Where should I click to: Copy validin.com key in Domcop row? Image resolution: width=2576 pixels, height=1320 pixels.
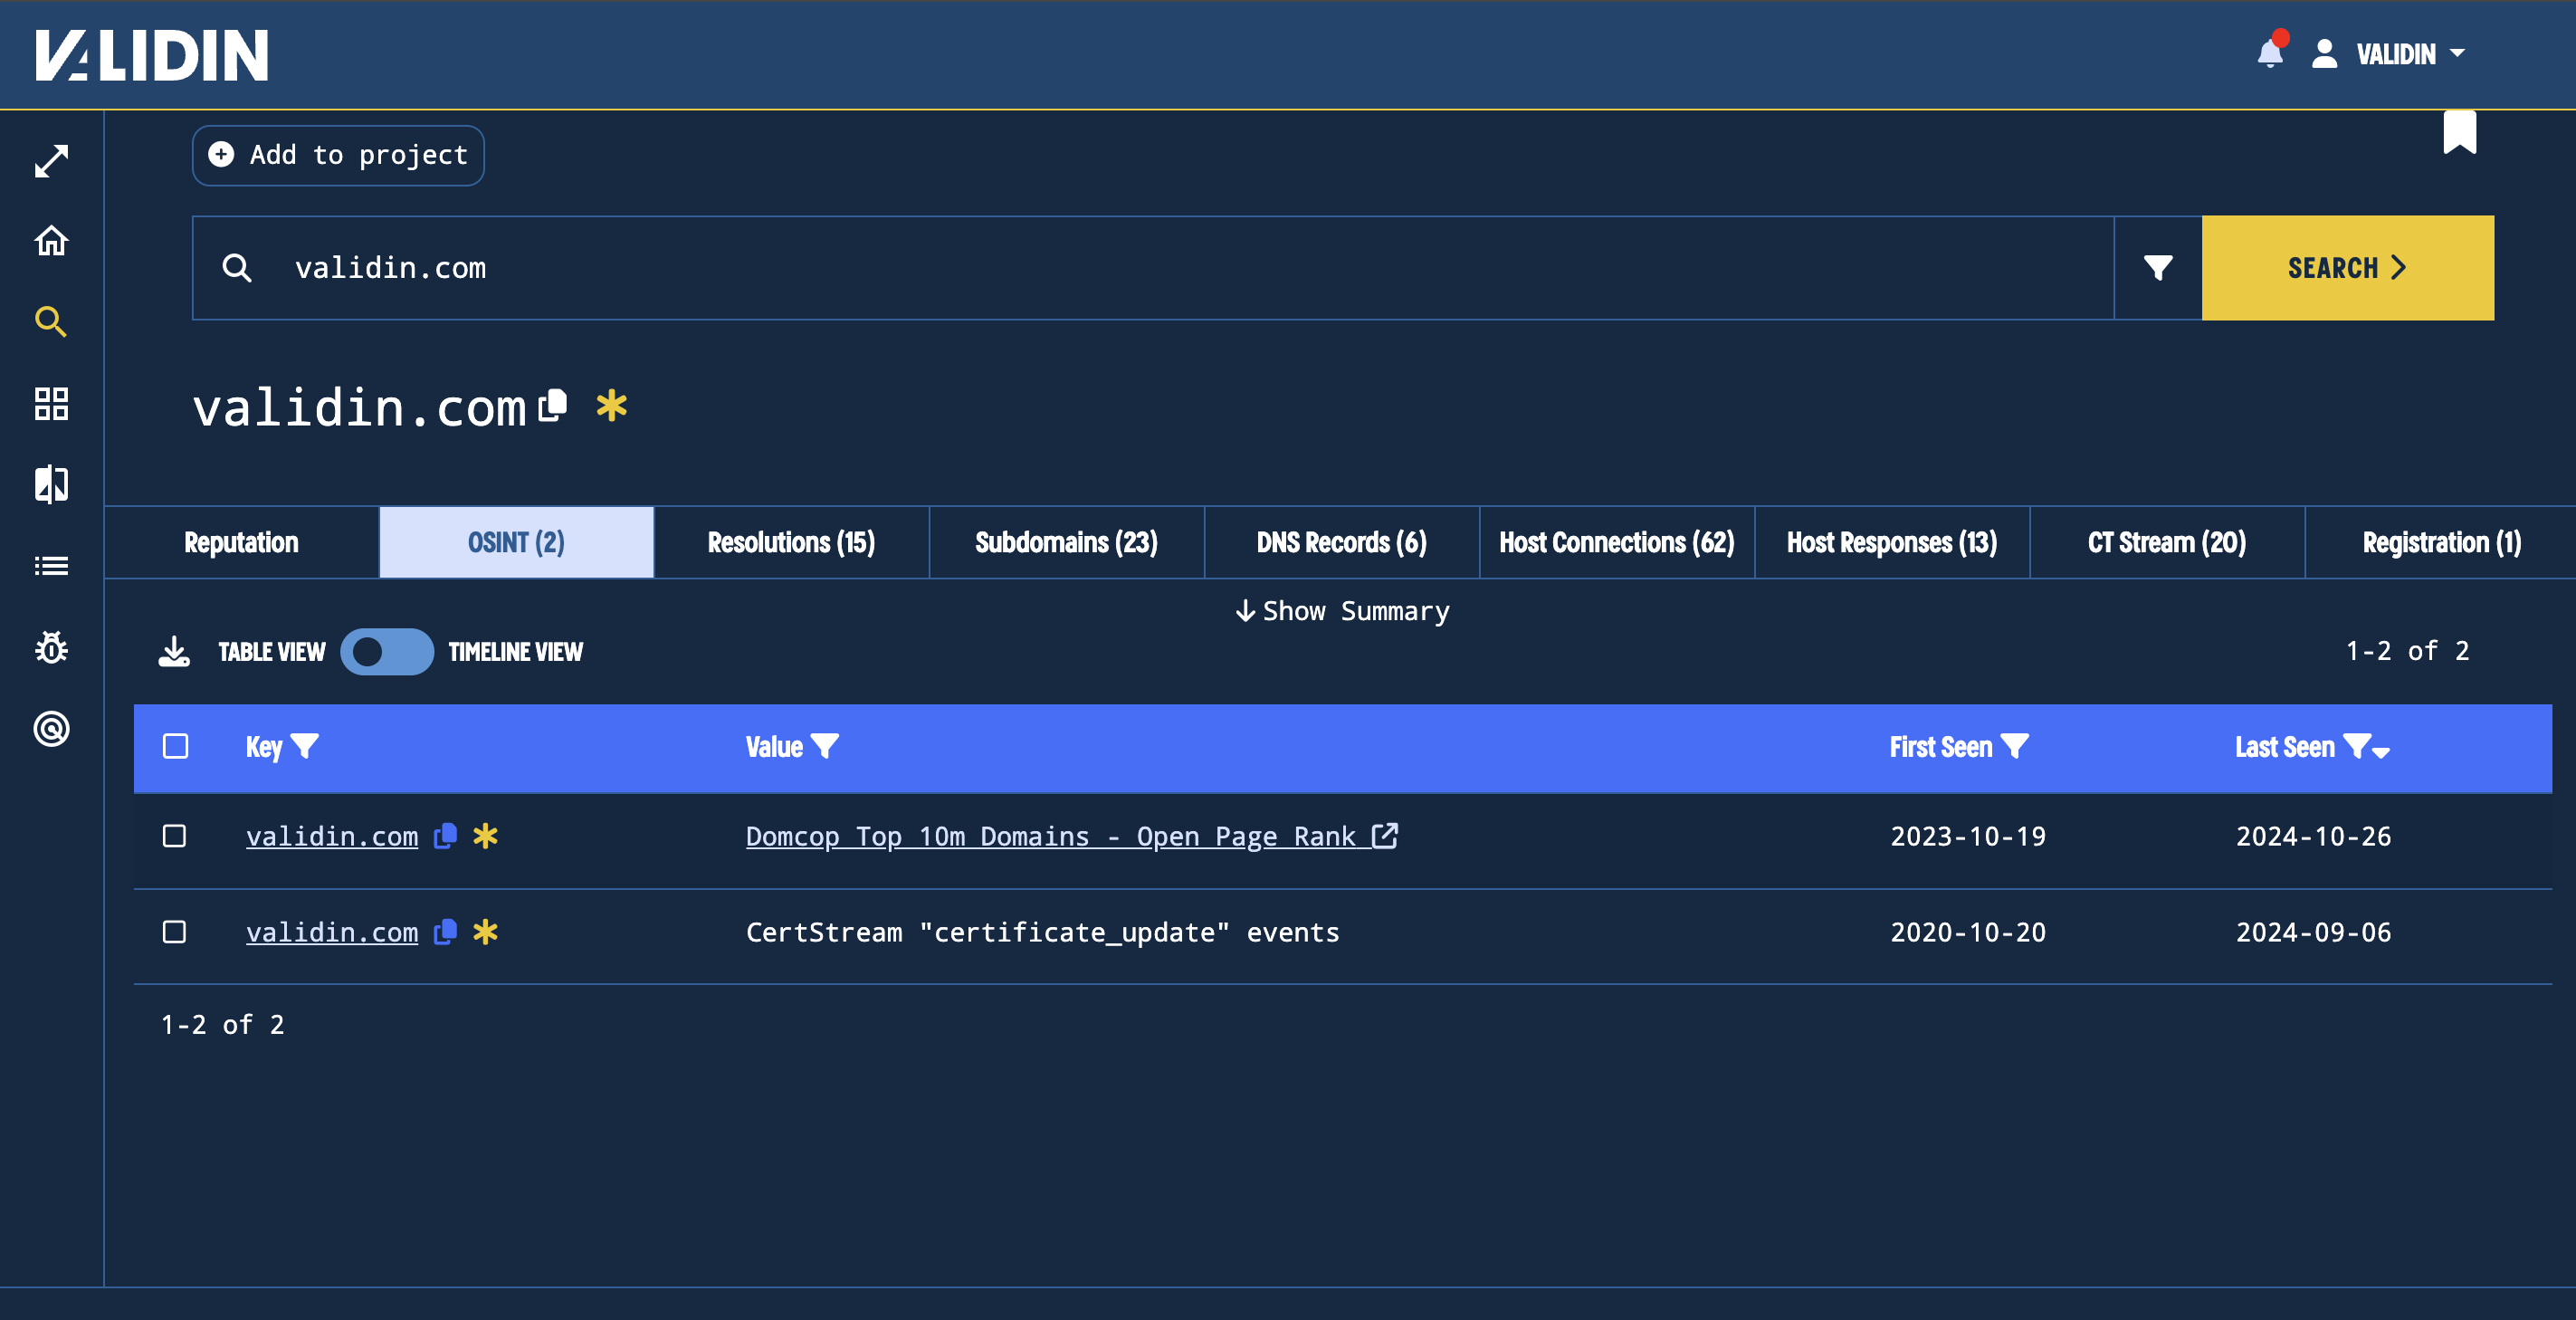(x=445, y=836)
